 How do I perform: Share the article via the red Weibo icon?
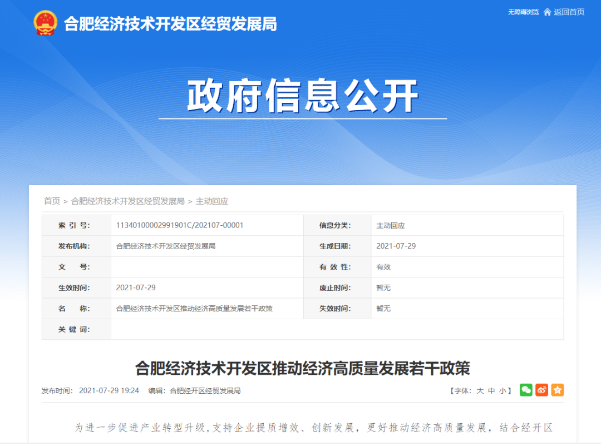541,390
